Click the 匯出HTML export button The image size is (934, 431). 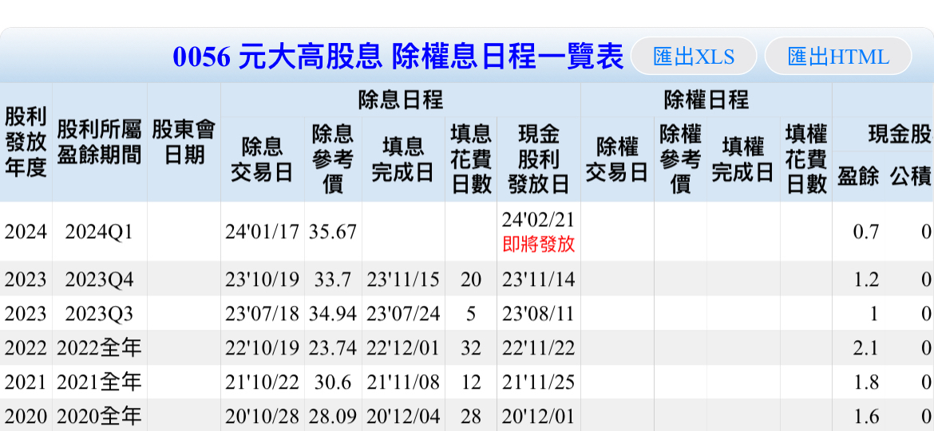(837, 57)
